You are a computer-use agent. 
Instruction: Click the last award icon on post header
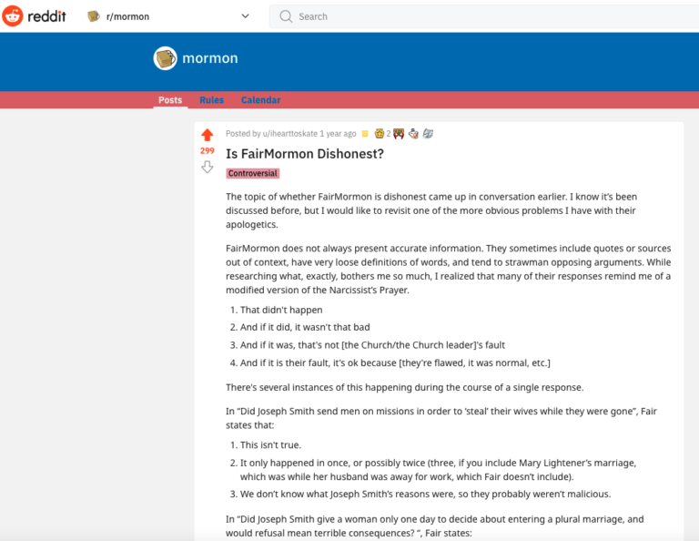click(428, 134)
